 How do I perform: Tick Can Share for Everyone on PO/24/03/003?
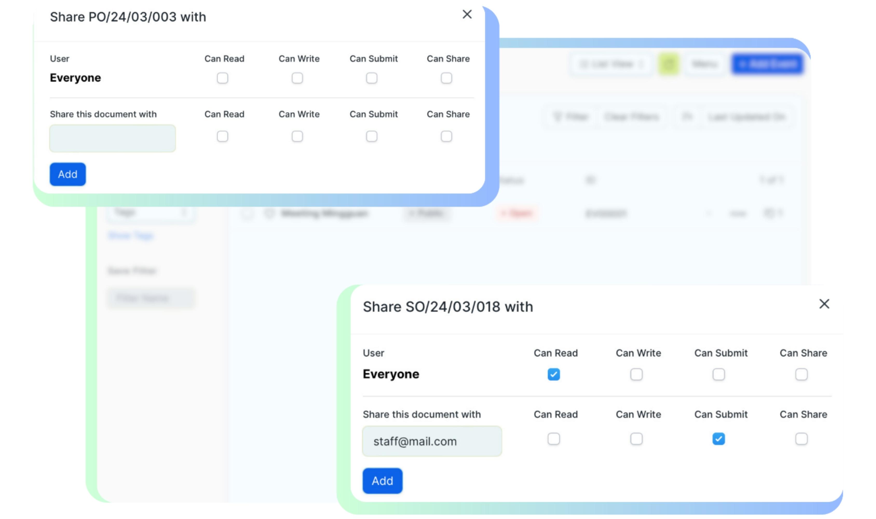[x=446, y=78]
